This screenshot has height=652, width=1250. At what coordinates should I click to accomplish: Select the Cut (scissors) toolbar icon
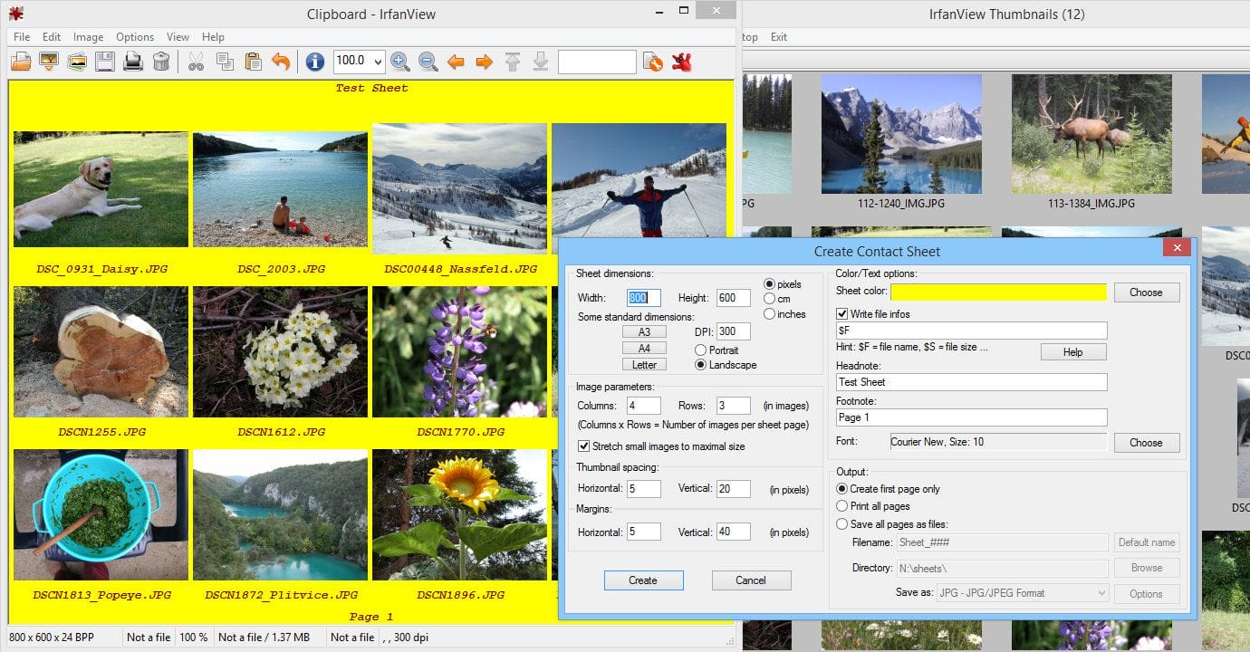195,62
